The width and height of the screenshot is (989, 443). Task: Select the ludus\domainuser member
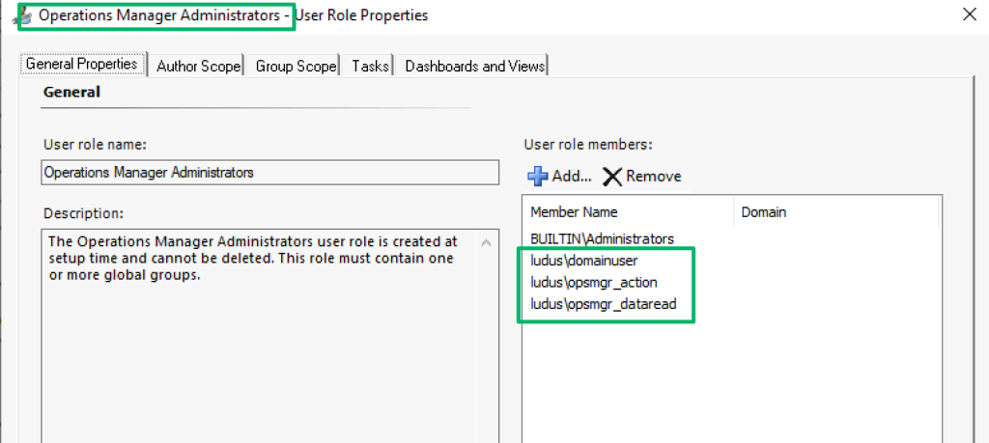click(584, 261)
